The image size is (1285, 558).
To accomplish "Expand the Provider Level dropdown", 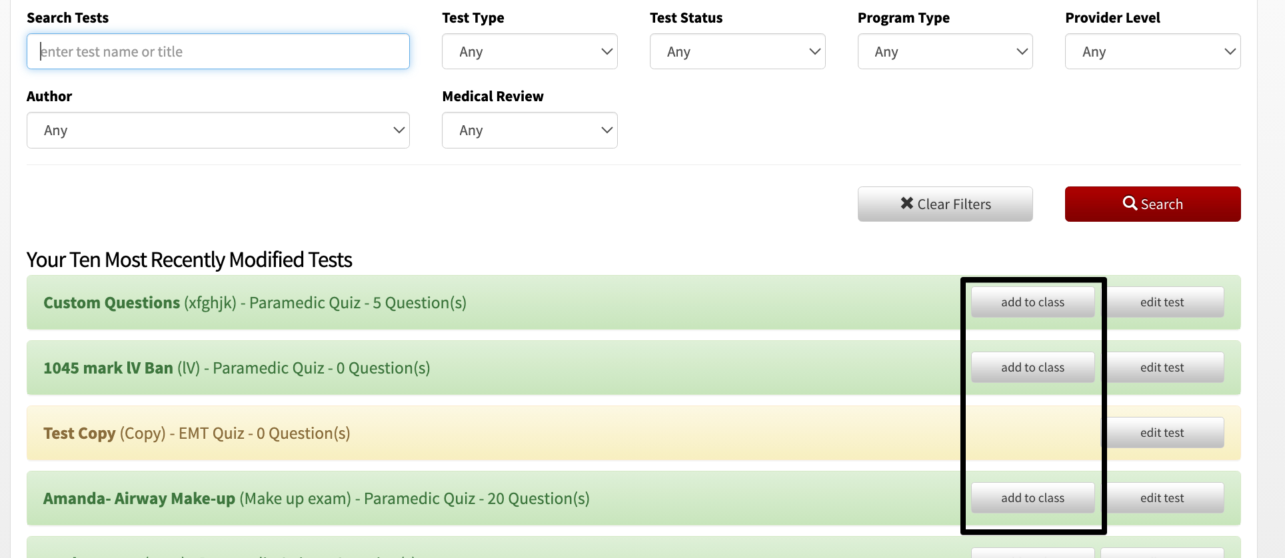I will click(1153, 51).
